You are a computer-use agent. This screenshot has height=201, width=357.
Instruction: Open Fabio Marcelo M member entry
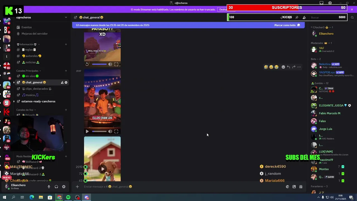332,113
